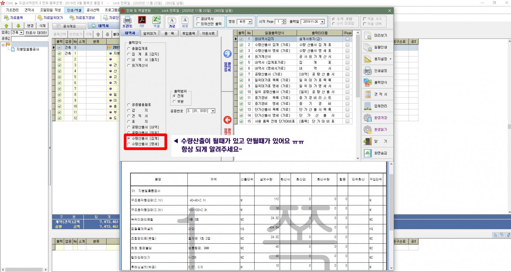This screenshot has height=272, width=511.
Task: Switch to the 일위대가 tab
Action: click(149, 33)
